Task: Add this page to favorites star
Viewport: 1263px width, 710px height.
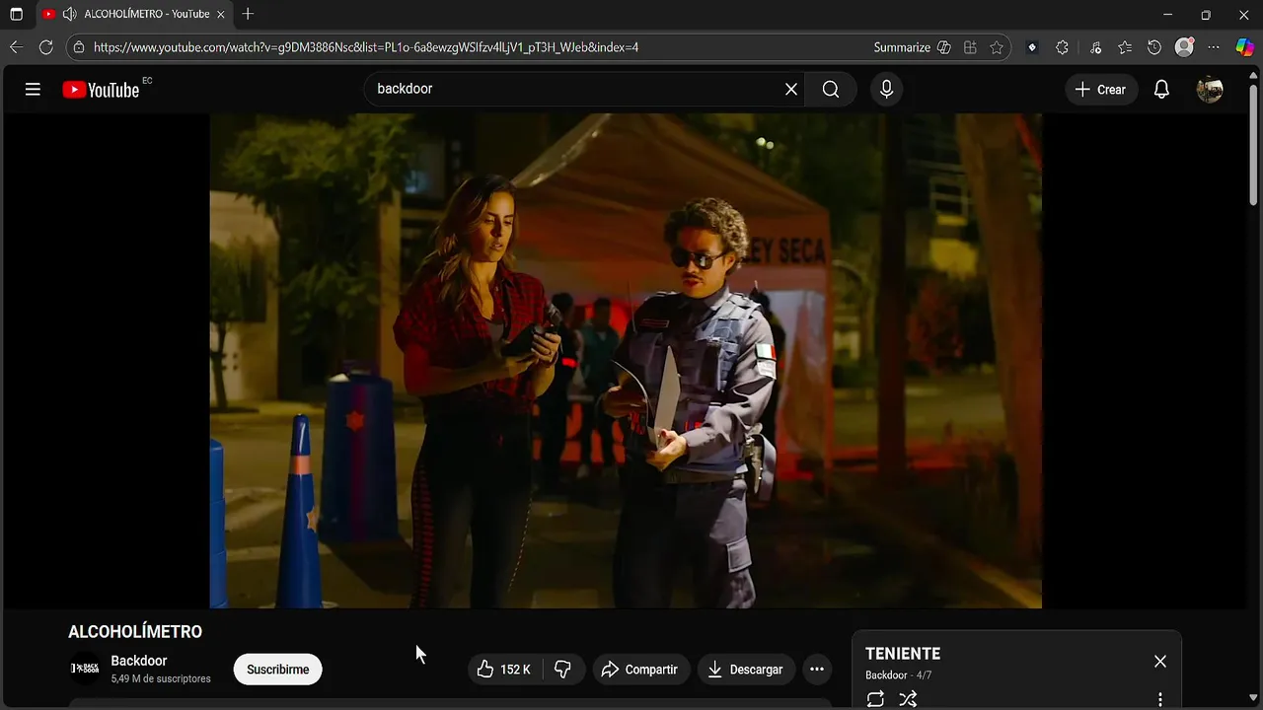Action: point(997,47)
